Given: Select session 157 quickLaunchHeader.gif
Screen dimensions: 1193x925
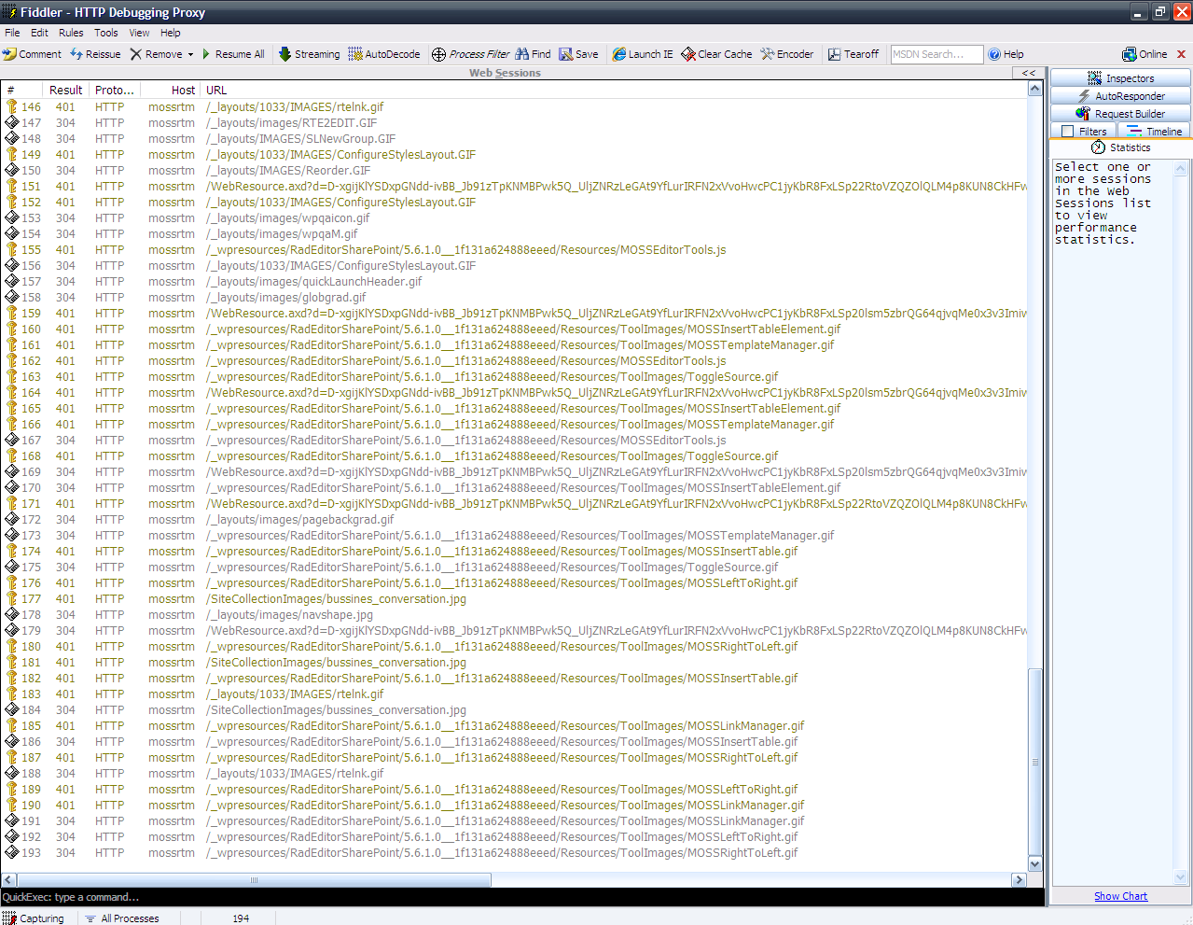Looking at the screenshot, I should click(514, 281).
